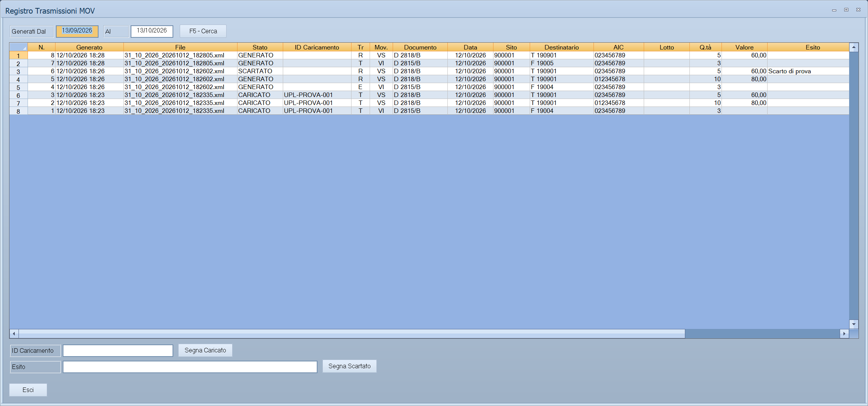868x406 pixels.
Task: Close the Registro Trasmissioni MOV window
Action: [x=858, y=10]
